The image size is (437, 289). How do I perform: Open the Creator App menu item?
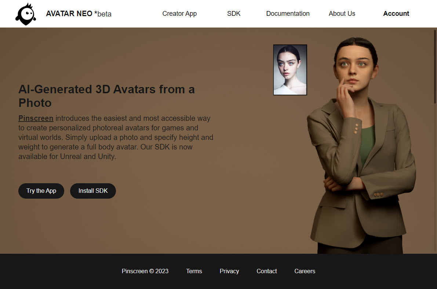click(x=179, y=14)
